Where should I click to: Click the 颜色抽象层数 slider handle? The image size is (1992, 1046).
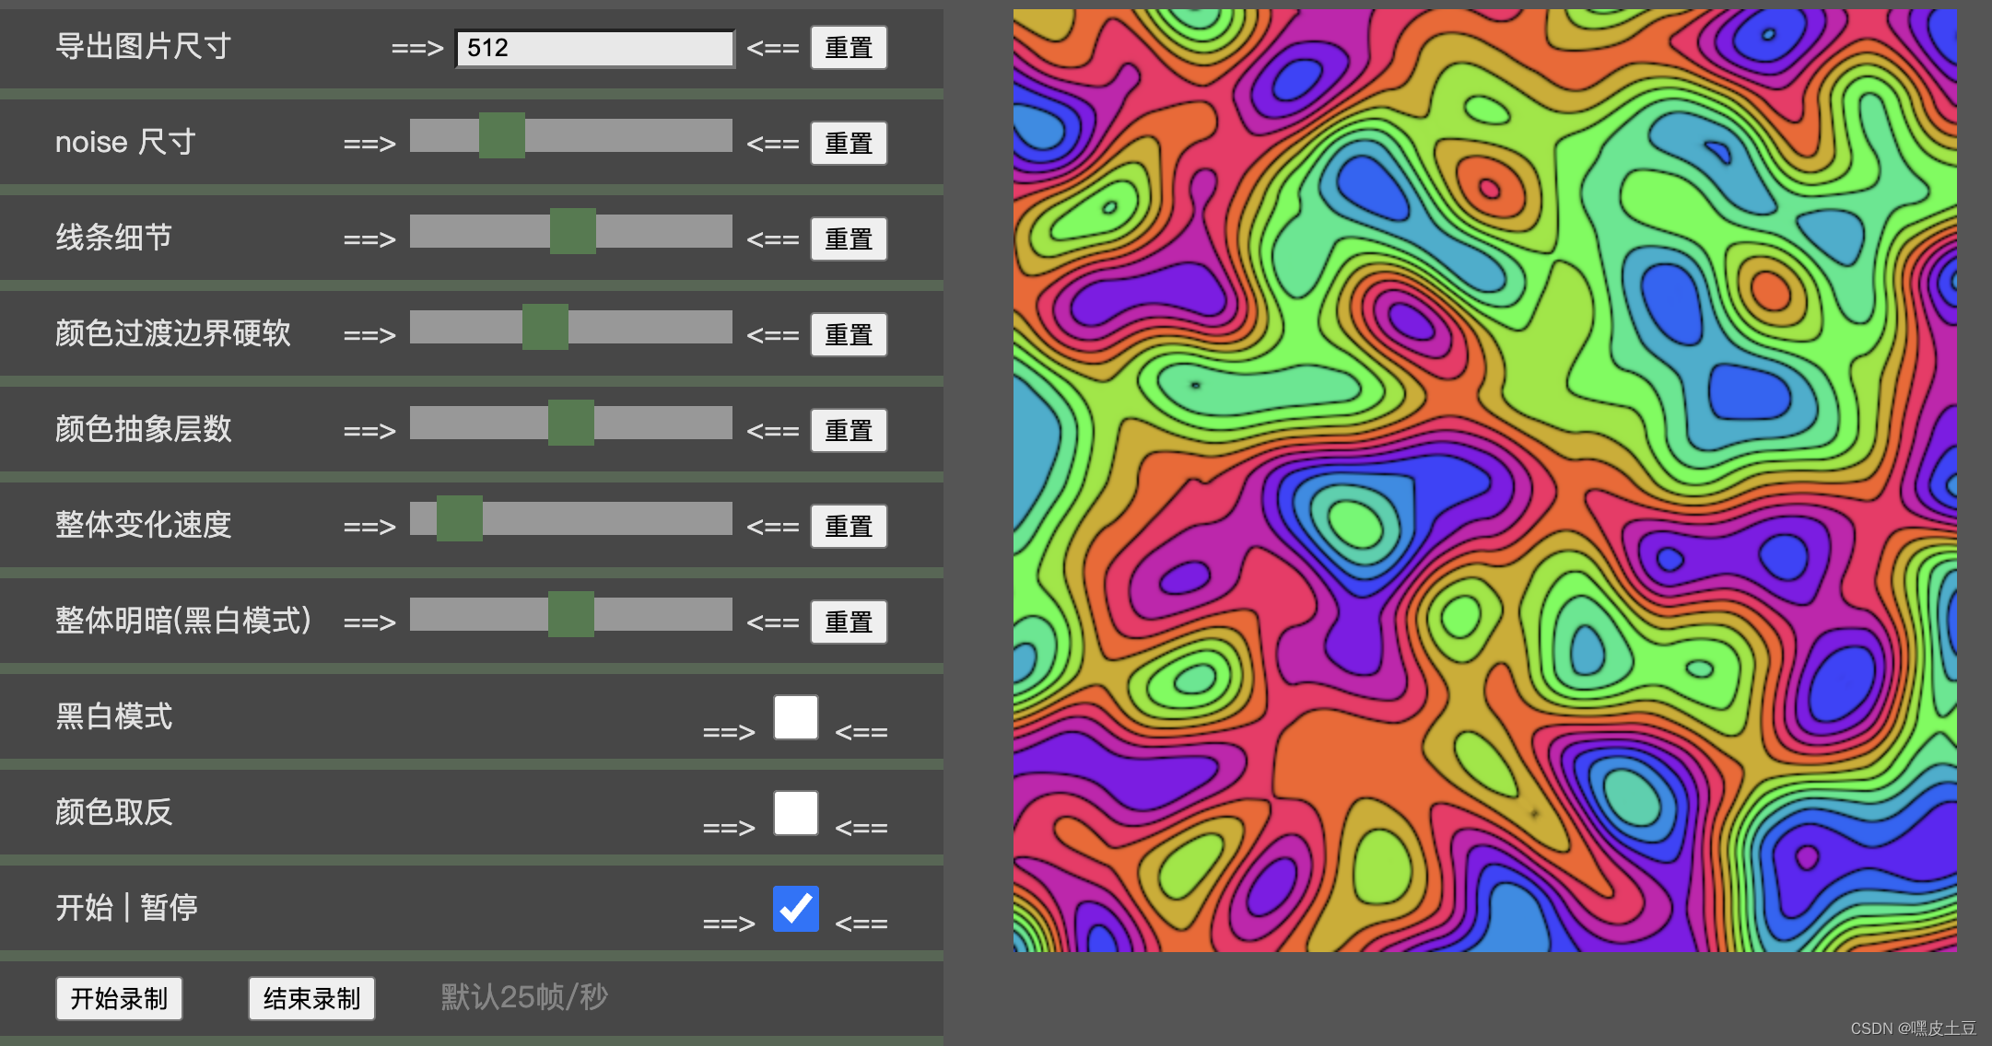(571, 423)
